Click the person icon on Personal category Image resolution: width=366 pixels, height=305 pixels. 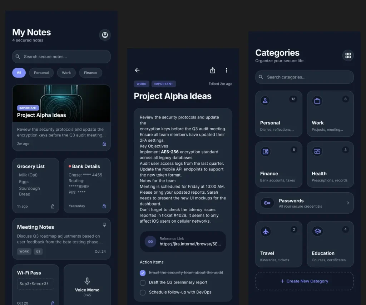coord(265,101)
